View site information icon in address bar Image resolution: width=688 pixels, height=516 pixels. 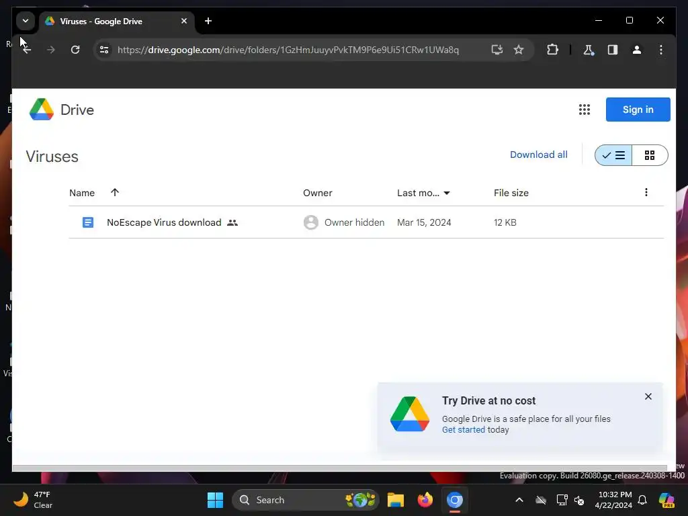coord(104,50)
